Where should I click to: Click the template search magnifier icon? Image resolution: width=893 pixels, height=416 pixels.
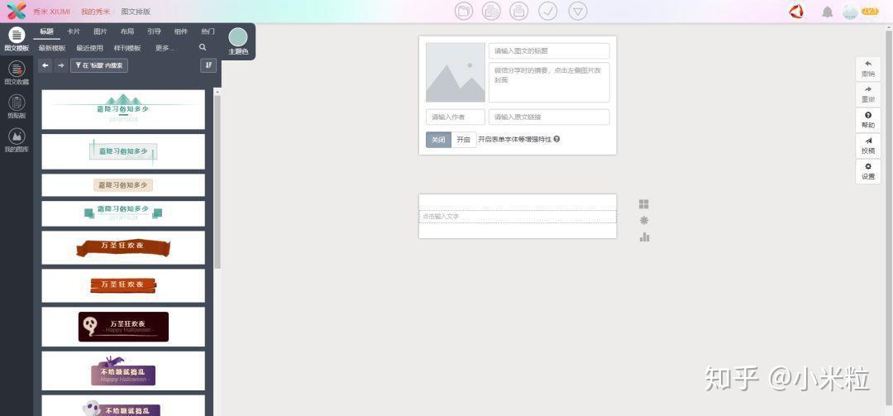pyautogui.click(x=203, y=48)
